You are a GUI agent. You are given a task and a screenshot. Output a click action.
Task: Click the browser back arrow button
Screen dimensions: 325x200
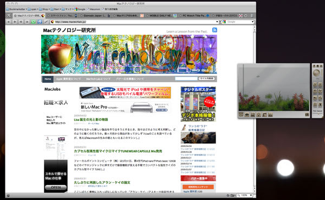15,22
